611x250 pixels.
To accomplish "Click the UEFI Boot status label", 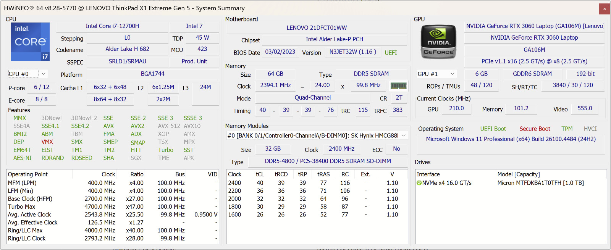I will click(x=493, y=129).
